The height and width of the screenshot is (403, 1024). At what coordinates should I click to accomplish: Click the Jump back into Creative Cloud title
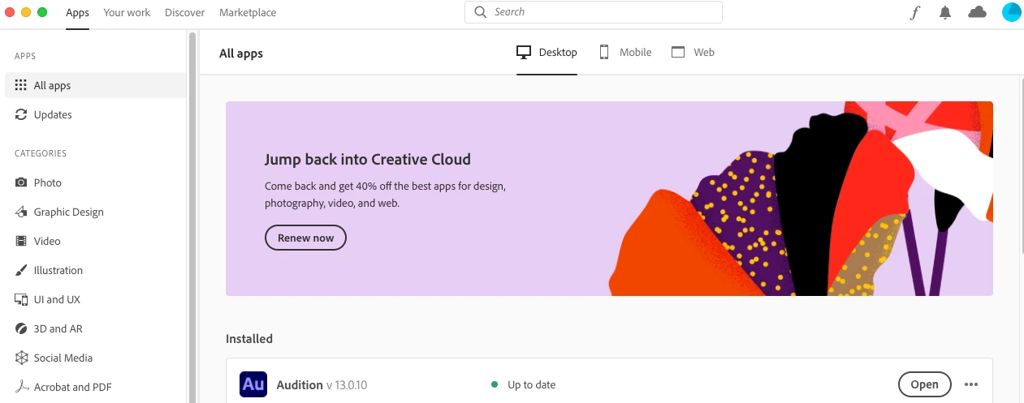point(368,159)
